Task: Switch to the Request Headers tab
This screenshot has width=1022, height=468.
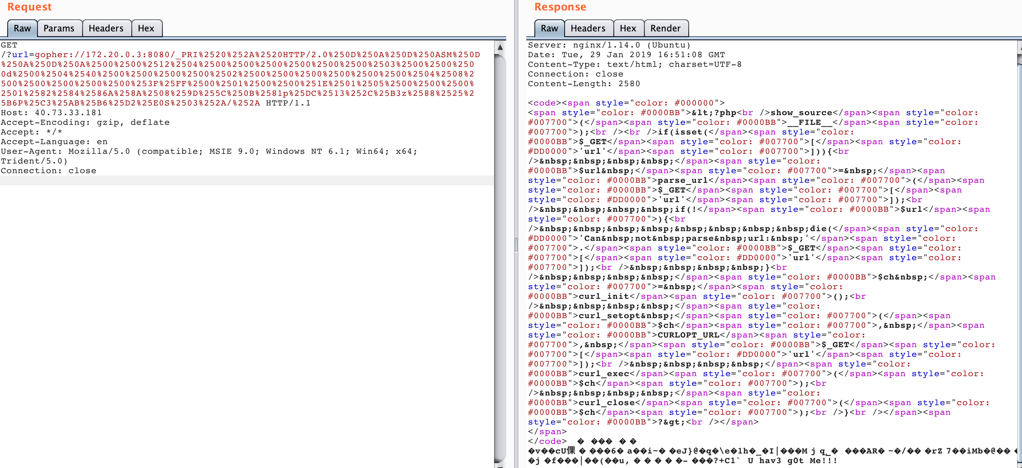Action: point(106,28)
